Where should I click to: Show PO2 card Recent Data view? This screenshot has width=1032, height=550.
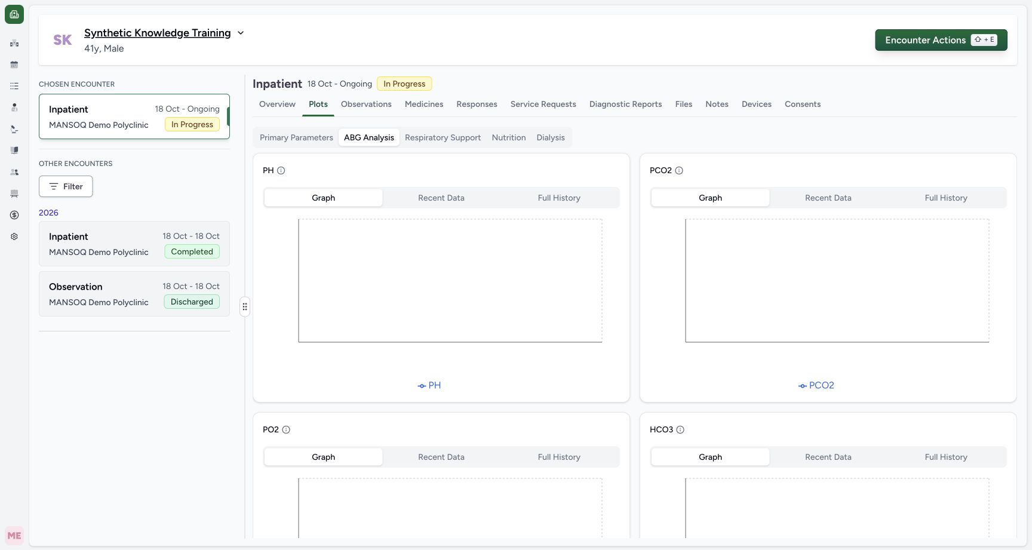[x=441, y=457]
